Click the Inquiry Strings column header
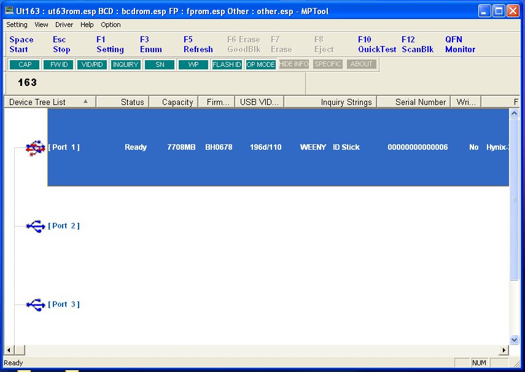 (330, 102)
